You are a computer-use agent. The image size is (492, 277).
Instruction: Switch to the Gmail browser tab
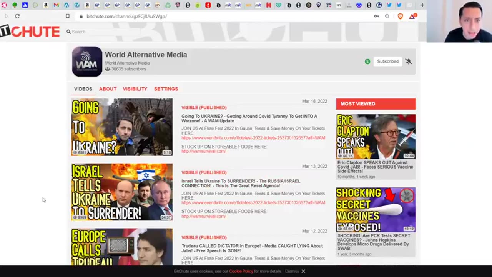tap(56, 5)
